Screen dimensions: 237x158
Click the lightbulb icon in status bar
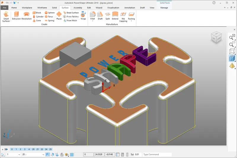67,154
